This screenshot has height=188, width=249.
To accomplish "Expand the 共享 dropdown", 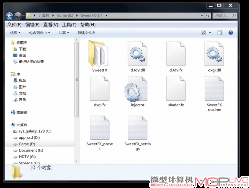I will [x=64, y=33].
